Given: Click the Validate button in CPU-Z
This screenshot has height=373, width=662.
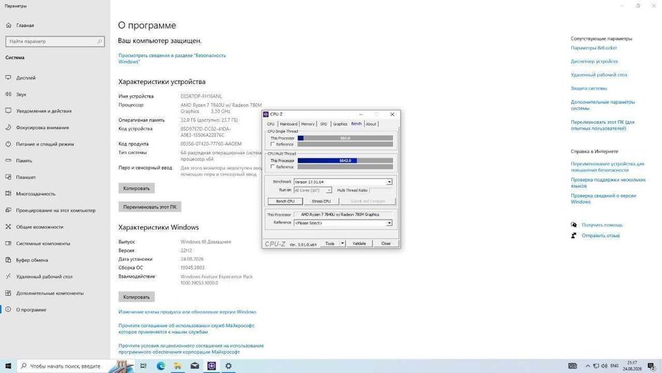Looking at the screenshot, I should [x=359, y=243].
